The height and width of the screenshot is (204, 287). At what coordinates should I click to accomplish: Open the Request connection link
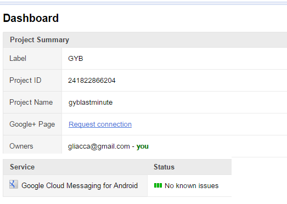(100, 124)
